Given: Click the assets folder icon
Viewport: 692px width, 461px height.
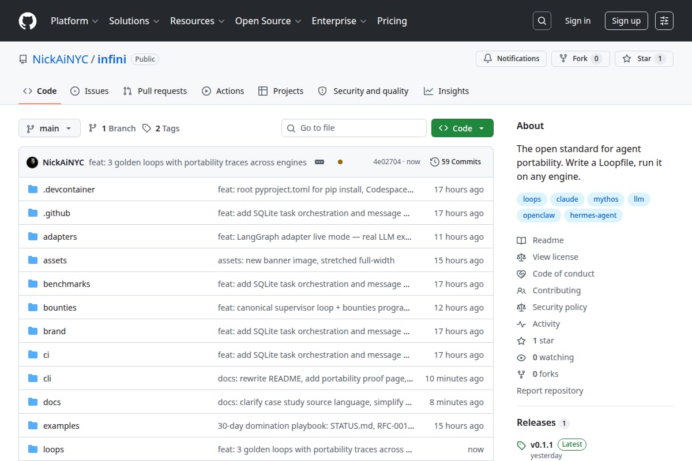Looking at the screenshot, I should pos(33,260).
